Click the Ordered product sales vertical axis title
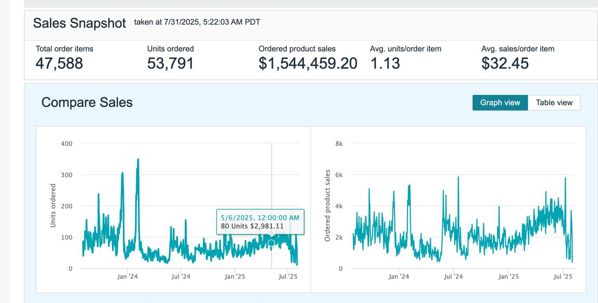598x303 pixels. point(327,205)
